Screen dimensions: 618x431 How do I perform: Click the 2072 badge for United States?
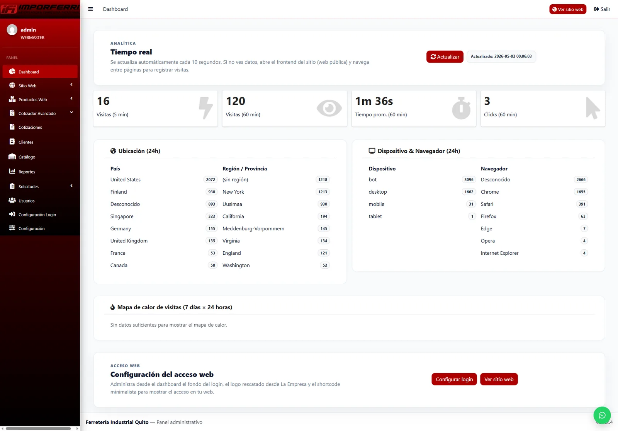211,180
